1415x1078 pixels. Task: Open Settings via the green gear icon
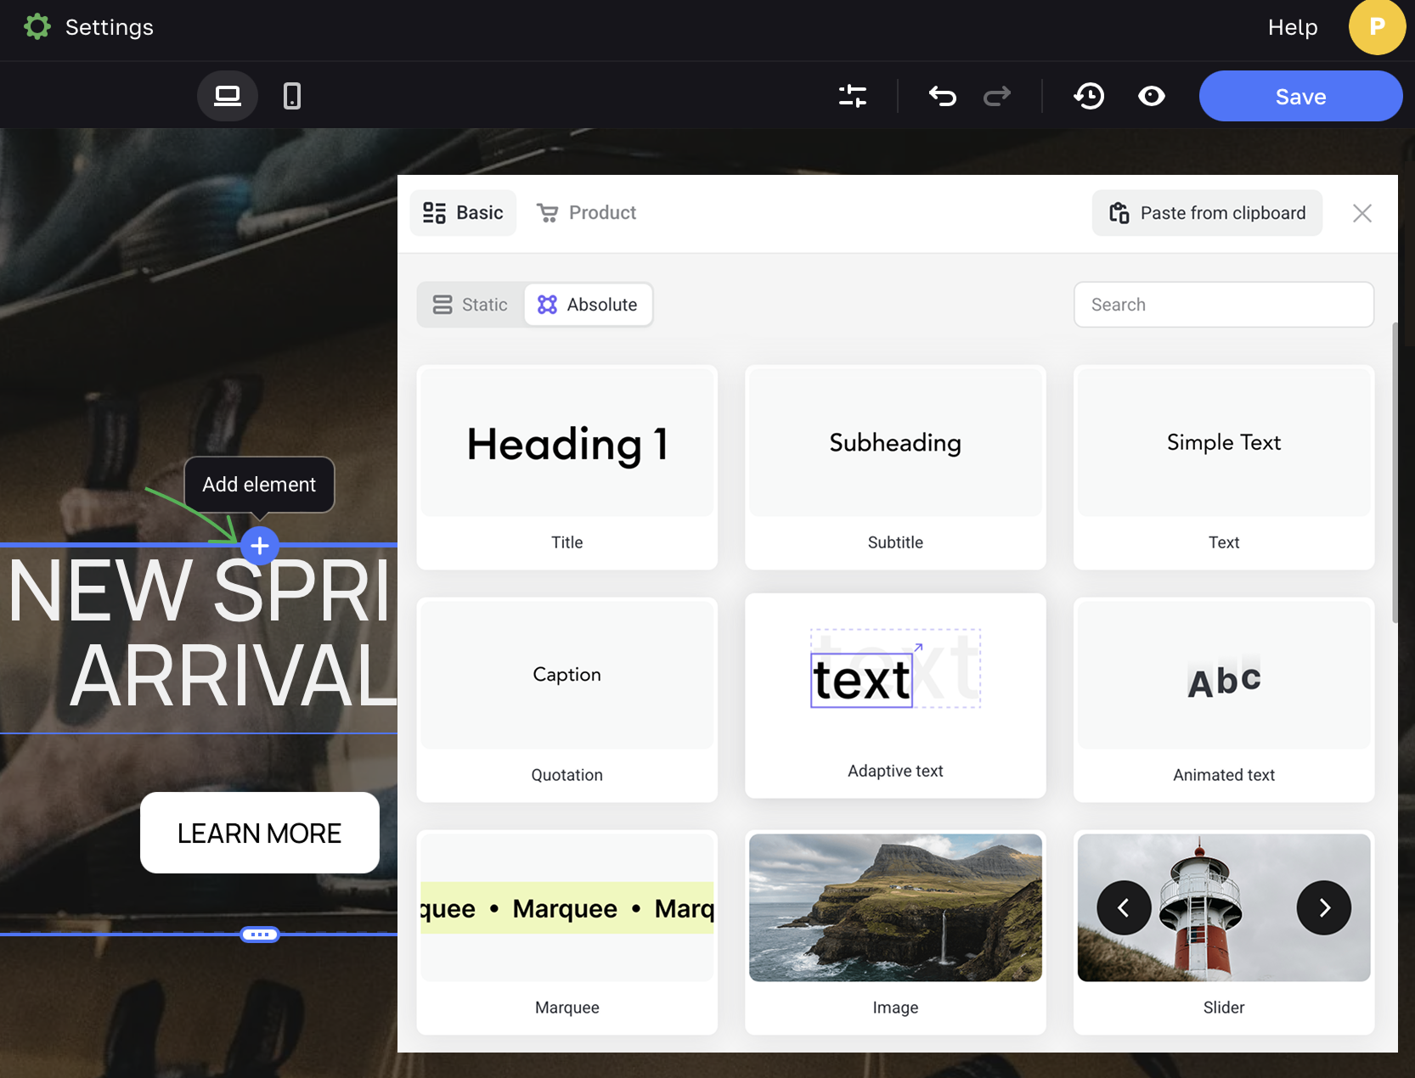(37, 27)
